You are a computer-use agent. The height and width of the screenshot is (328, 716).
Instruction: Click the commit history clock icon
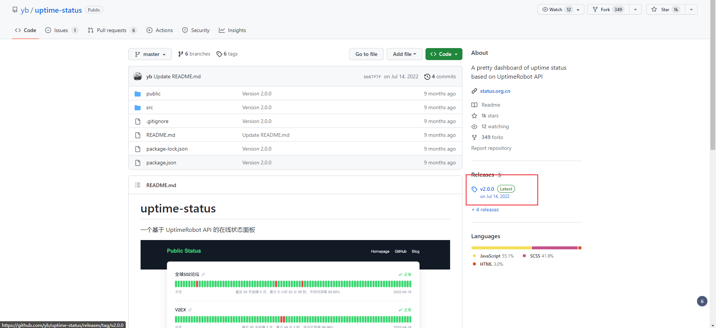(427, 76)
